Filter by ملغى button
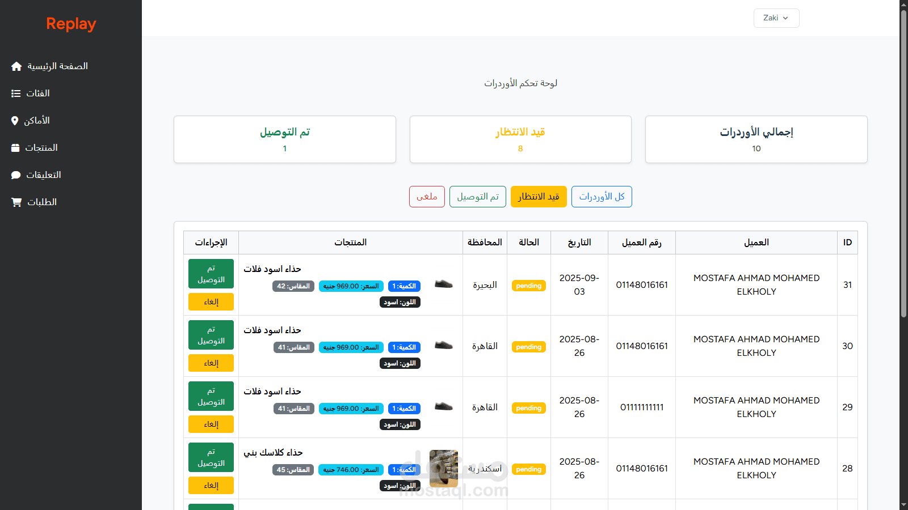The height and width of the screenshot is (510, 908). (427, 197)
